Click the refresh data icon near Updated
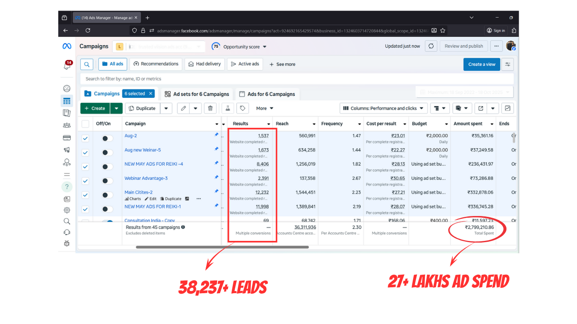577x324 pixels. (x=431, y=46)
